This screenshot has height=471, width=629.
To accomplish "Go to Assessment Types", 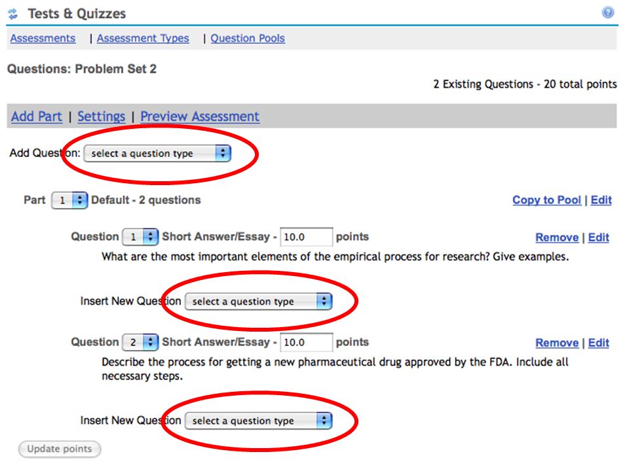I will click(x=143, y=38).
